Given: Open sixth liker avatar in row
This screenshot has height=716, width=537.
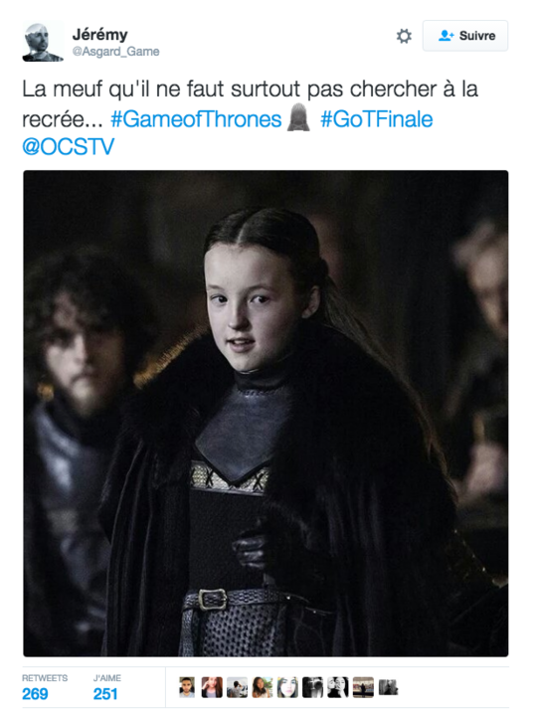Looking at the screenshot, I should click(x=312, y=687).
